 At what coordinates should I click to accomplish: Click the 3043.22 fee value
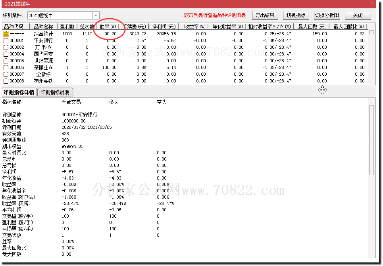138,34
